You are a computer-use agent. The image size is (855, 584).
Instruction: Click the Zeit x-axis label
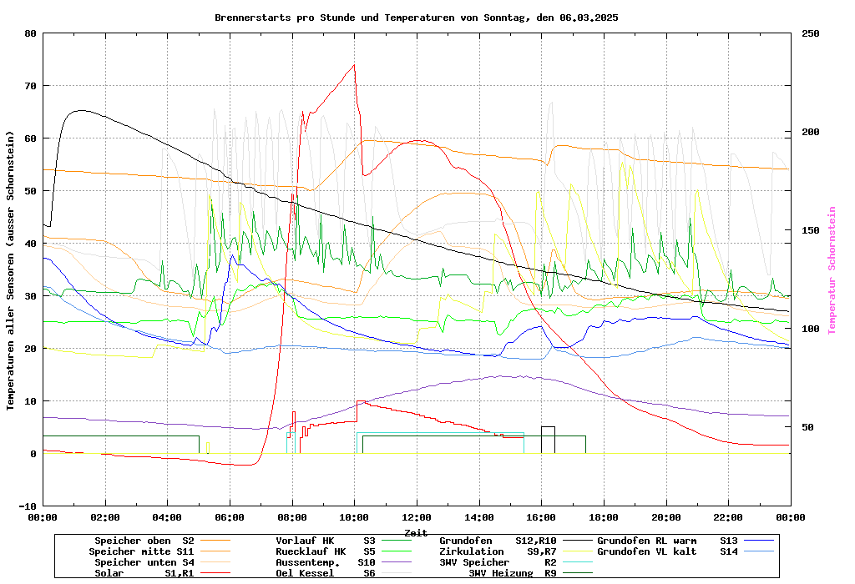[416, 532]
